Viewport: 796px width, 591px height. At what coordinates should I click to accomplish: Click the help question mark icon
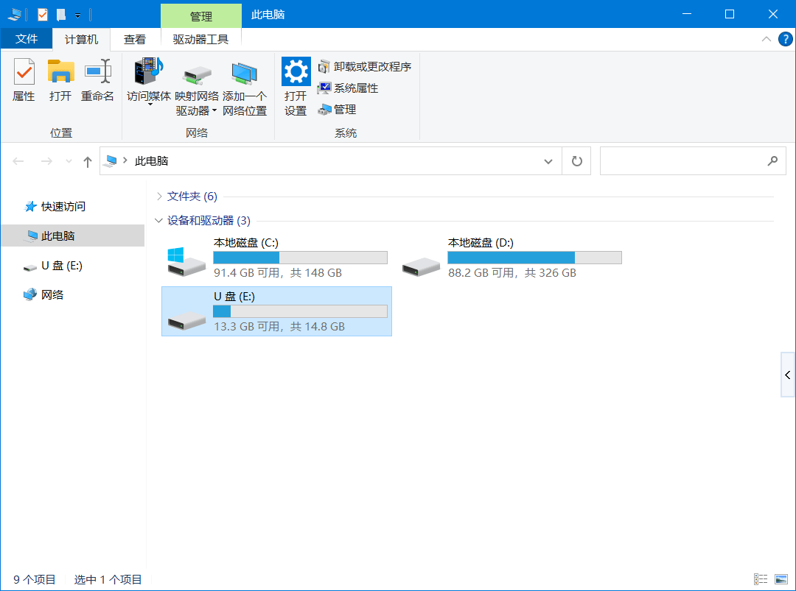click(x=785, y=39)
